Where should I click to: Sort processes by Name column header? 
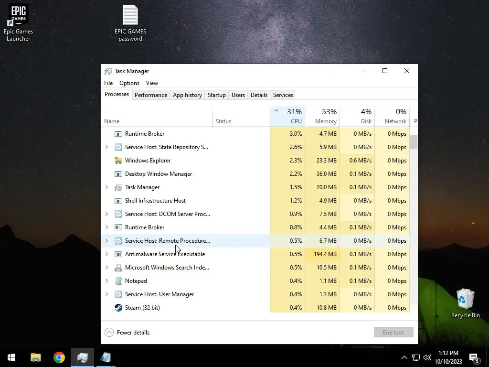[157, 117]
